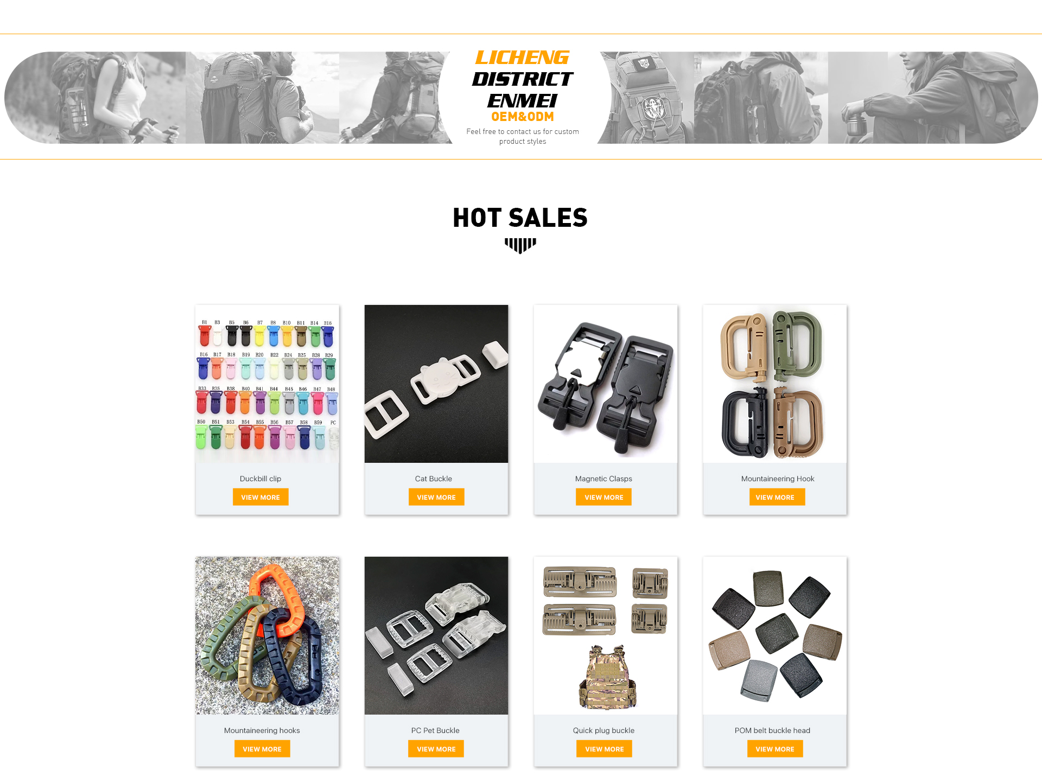Image resolution: width=1042 pixels, height=777 pixels.
Task: Open the Cat Buckle product image
Action: (x=436, y=384)
